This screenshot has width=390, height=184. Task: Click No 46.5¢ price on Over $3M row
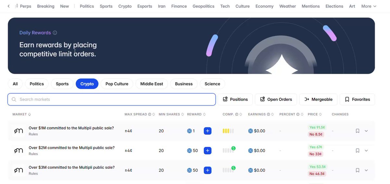[317, 174]
